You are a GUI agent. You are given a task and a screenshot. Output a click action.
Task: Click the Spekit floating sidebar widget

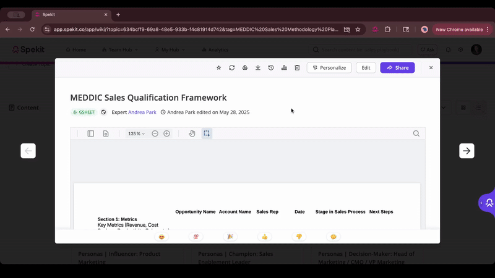pos(487,203)
